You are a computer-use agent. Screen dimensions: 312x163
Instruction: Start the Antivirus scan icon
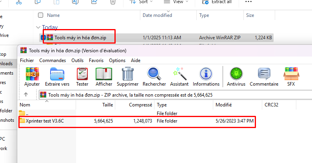236,75
